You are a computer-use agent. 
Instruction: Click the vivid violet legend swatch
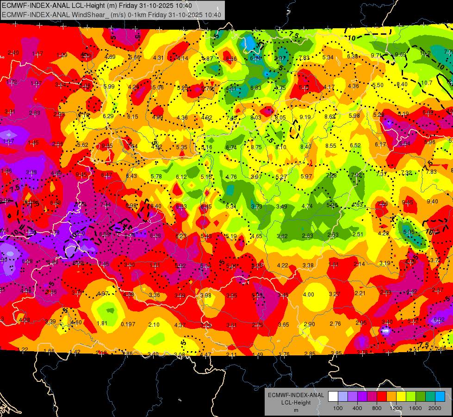[x=362, y=397]
